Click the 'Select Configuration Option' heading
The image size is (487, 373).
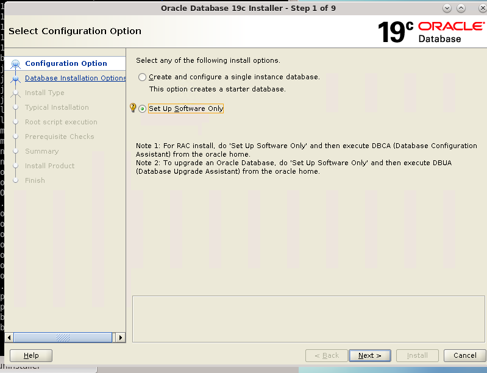75,31
